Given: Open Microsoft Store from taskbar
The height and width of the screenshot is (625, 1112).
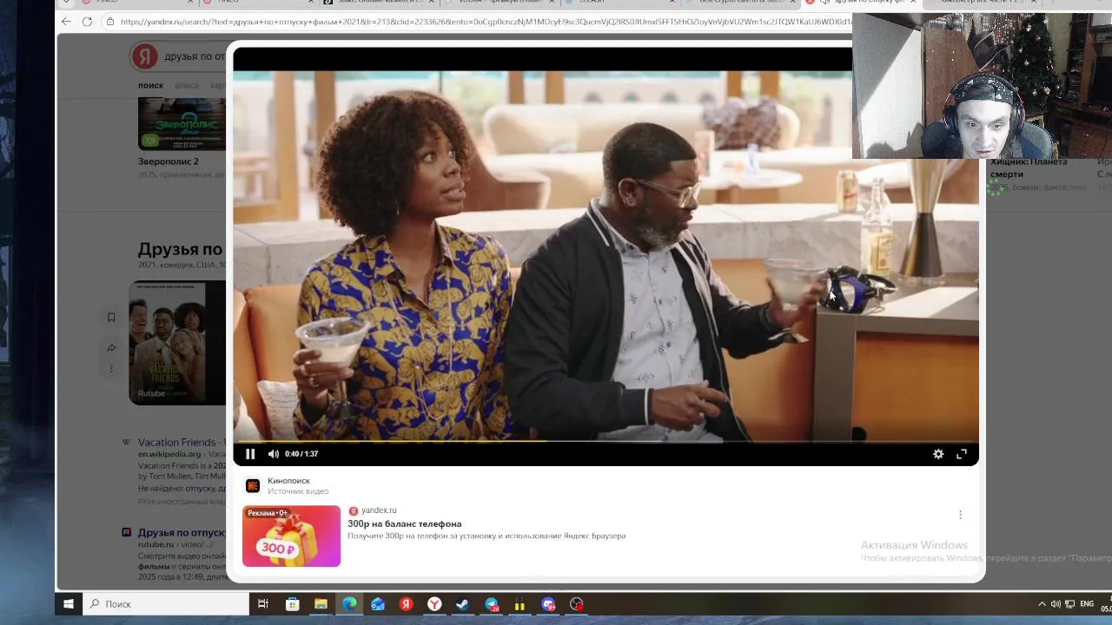Looking at the screenshot, I should point(293,604).
